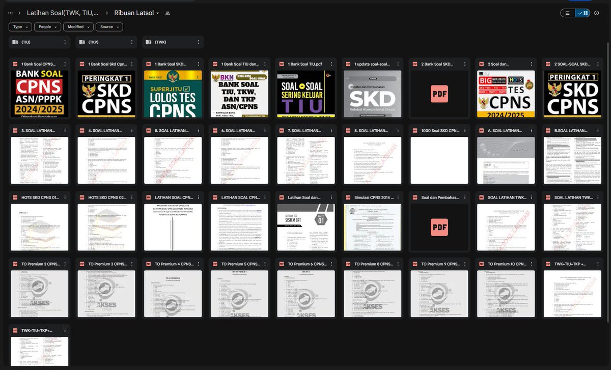611x370 pixels.
Task: Open more actions for 1 Bank Soal TIU.pdf
Action: 331,64
